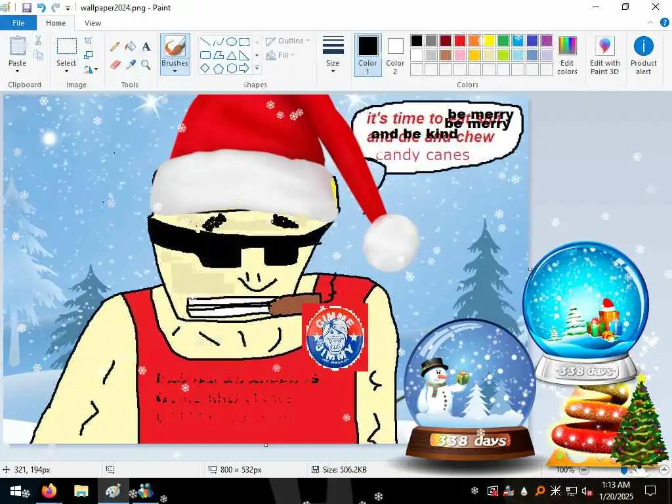Open the Rotate or flip dropdown
This screenshot has width=672, height=504.
point(91,69)
